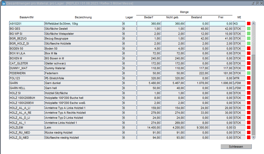
Task: Click the Frei value 1.006,00 for Garn dunkel
Action: (x=221, y=83)
